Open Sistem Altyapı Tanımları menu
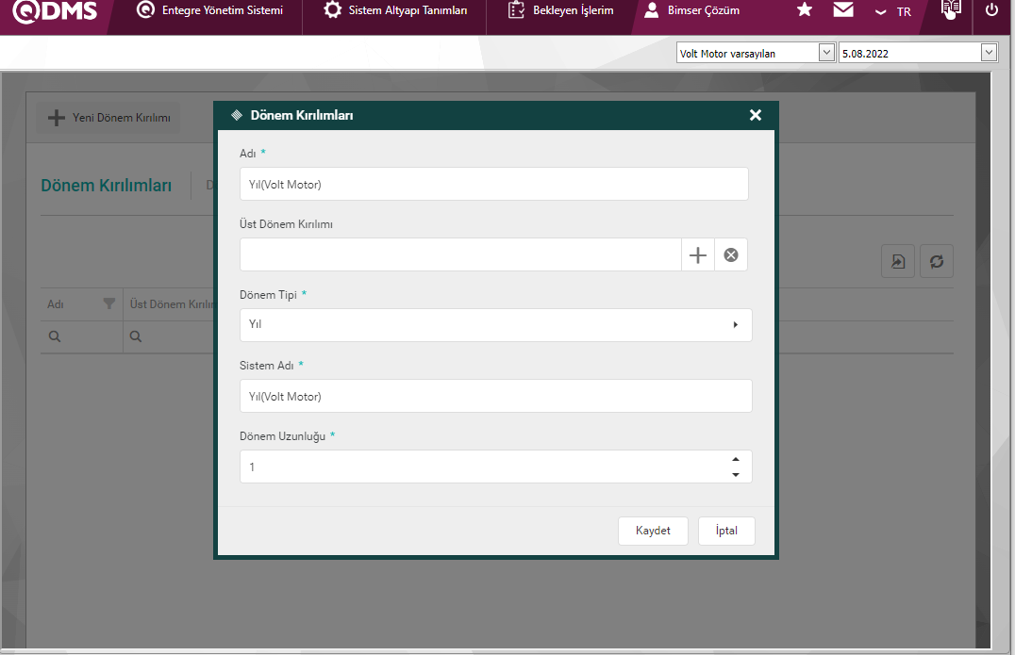The image size is (1015, 655). click(395, 11)
